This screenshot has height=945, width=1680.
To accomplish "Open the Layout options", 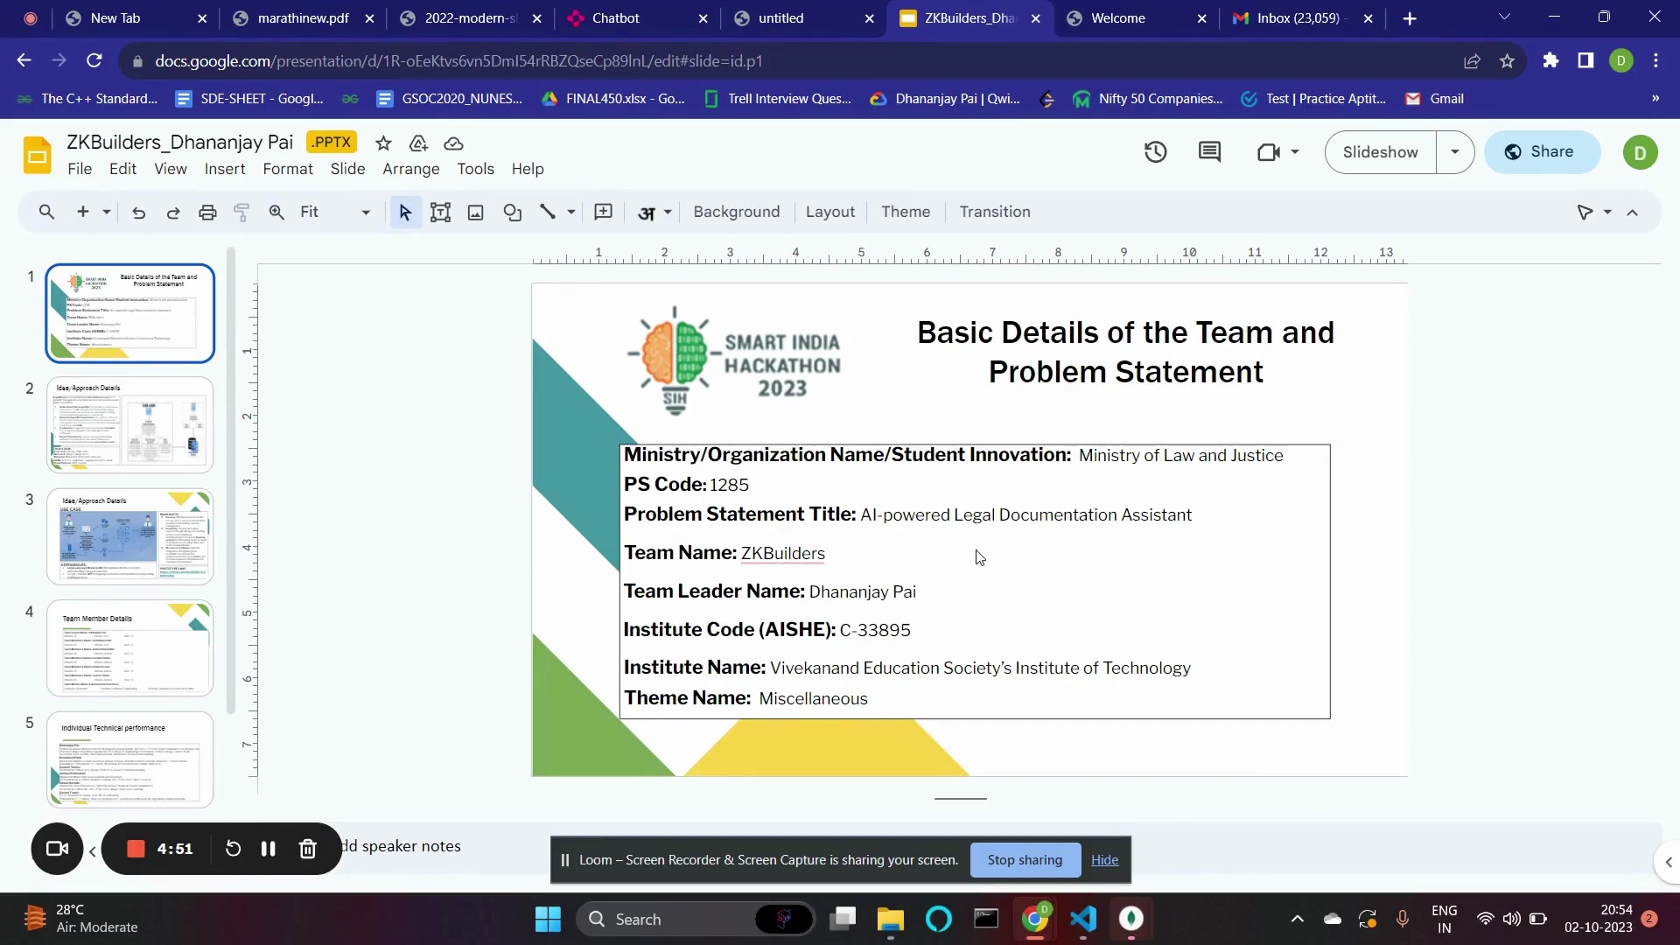I will click(829, 212).
